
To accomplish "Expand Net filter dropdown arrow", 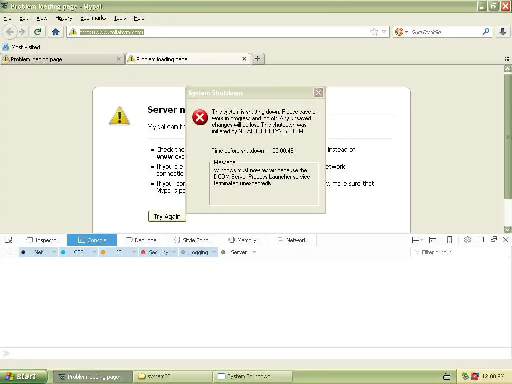I will point(54,252).
